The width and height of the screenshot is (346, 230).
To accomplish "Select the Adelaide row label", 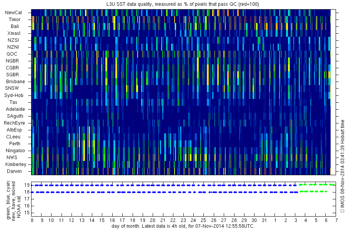I will [15, 109].
